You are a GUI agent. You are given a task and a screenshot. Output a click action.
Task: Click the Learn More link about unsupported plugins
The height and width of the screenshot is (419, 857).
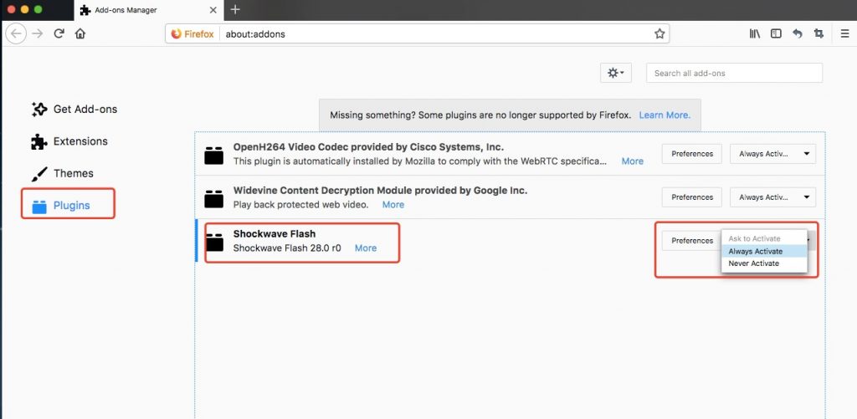point(665,115)
